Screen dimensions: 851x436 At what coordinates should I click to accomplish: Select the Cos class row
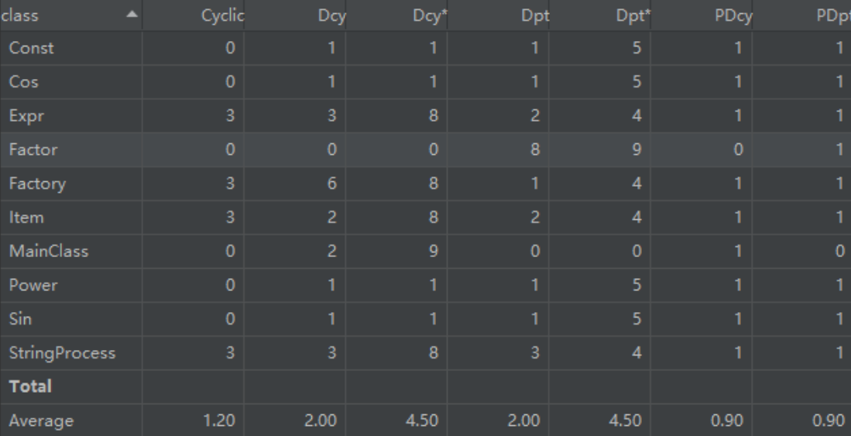(22, 82)
